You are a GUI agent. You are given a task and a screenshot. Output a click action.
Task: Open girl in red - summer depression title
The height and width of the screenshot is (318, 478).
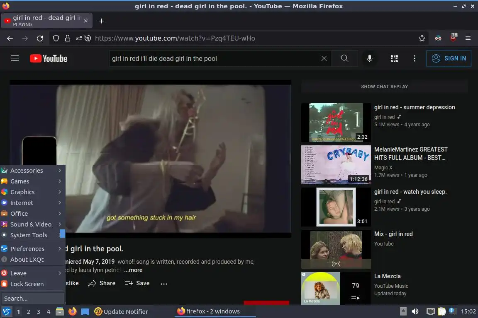(415, 107)
